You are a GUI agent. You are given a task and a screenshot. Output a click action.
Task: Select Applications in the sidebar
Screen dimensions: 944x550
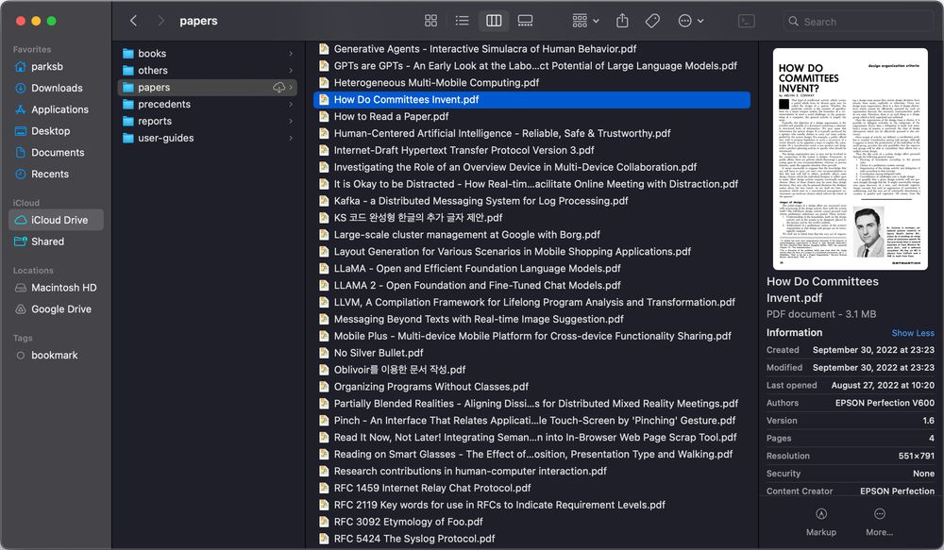59,109
